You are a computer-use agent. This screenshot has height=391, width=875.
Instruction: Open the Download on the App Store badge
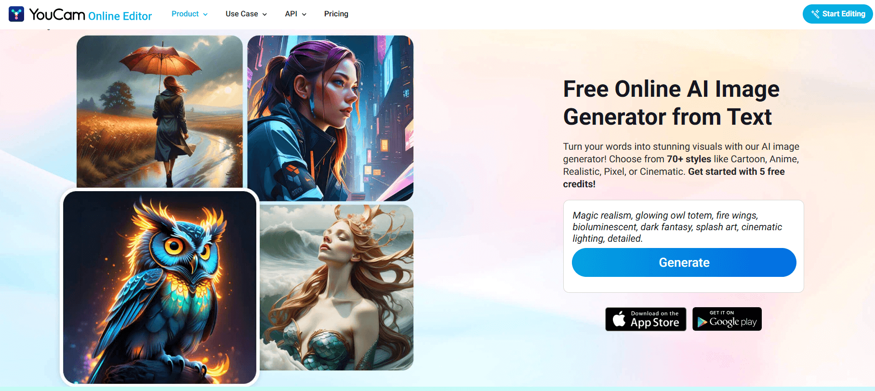click(646, 319)
